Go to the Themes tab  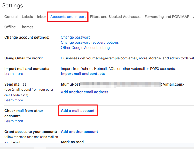27,27
